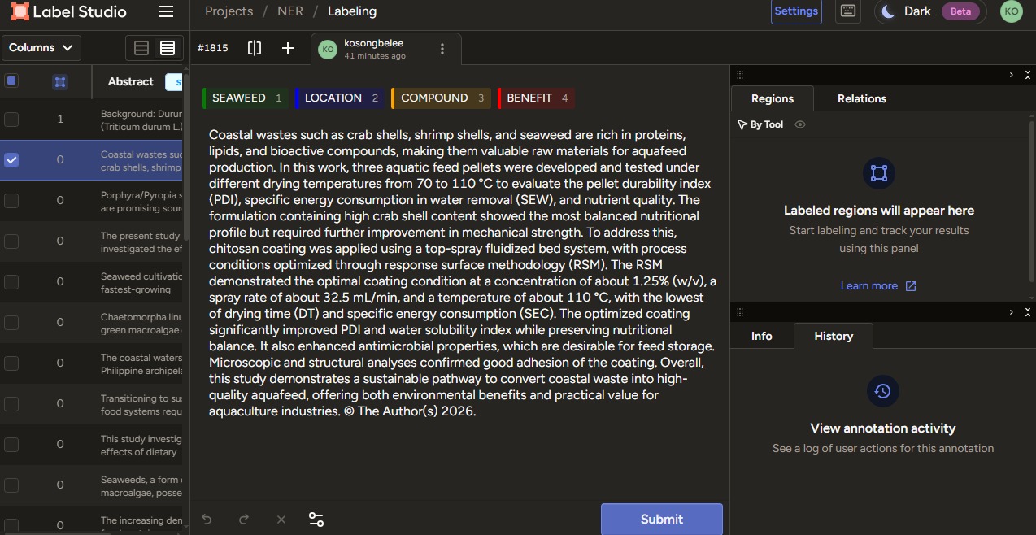Go to NER project breadcrumb
The width and height of the screenshot is (1036, 535).
click(x=290, y=11)
